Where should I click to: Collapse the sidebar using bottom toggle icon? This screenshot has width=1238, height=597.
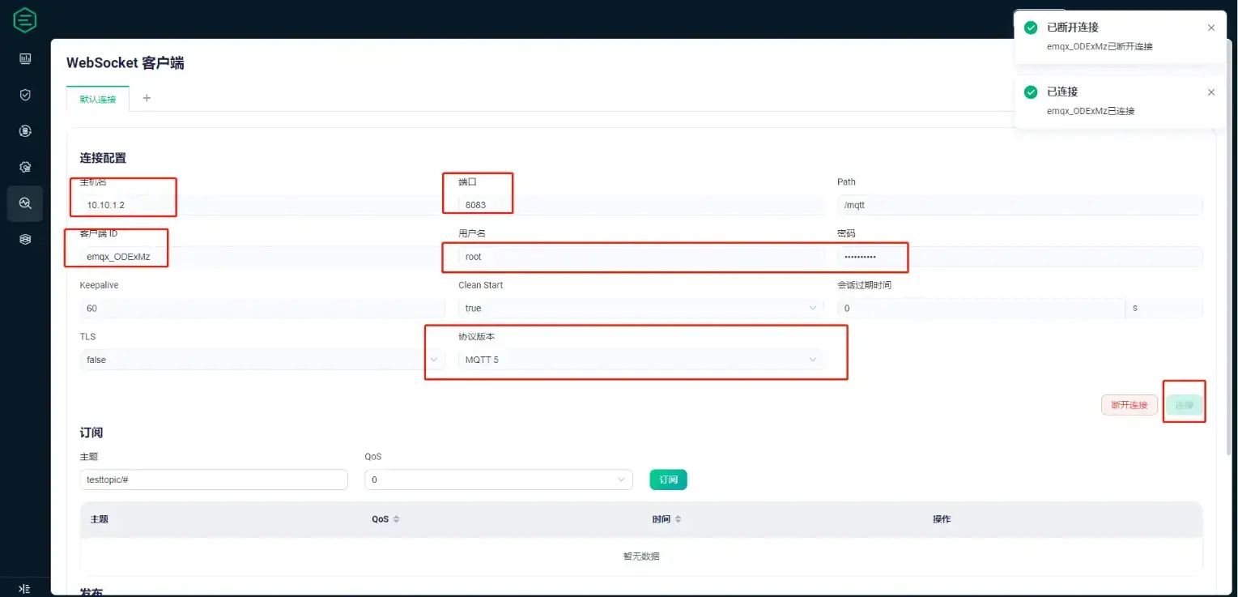point(24,589)
